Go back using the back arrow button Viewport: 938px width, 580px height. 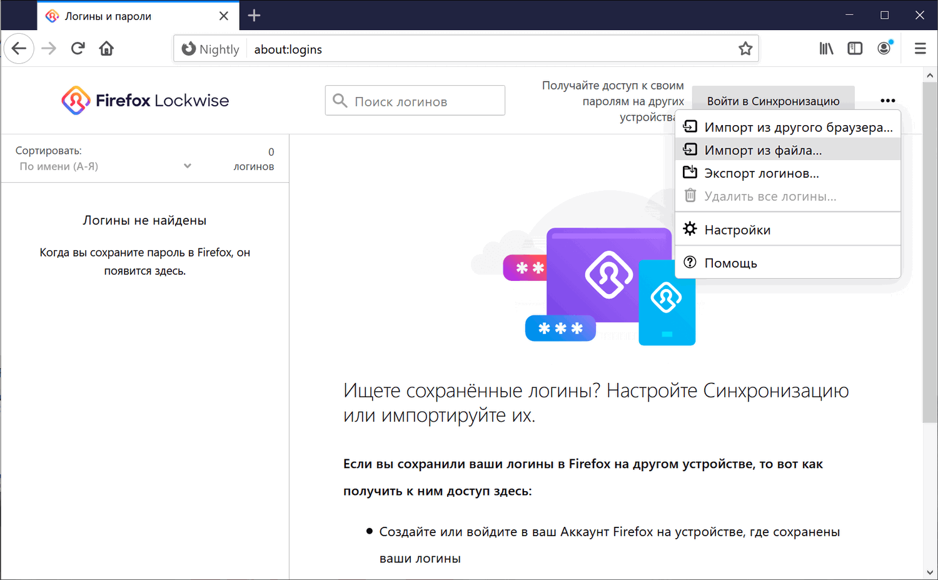pos(19,48)
